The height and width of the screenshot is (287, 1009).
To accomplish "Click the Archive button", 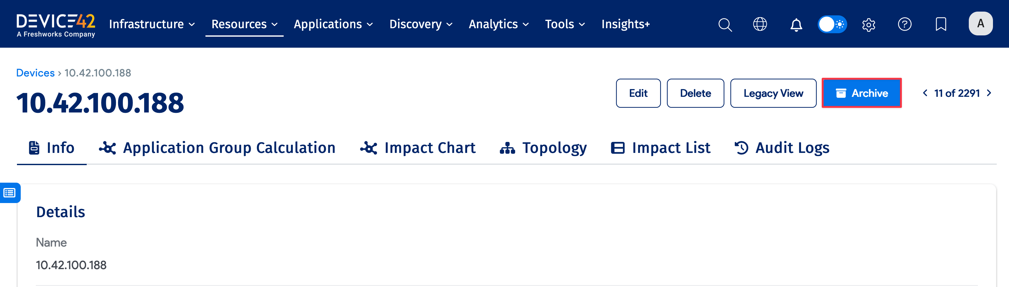I will (861, 93).
